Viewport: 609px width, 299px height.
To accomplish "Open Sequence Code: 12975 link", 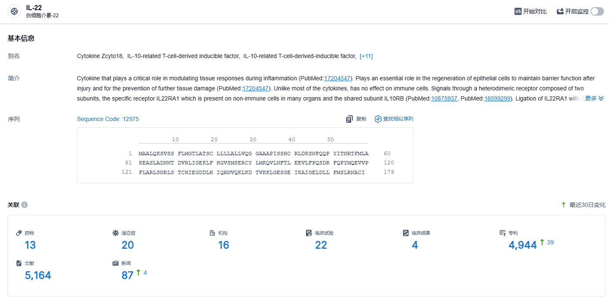I will point(108,119).
